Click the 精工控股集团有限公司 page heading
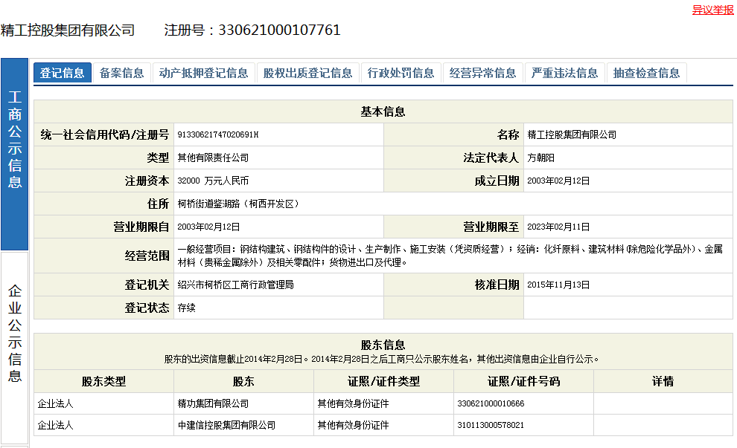 coord(68,30)
